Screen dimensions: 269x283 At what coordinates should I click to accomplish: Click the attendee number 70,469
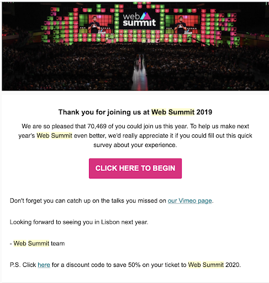point(97,126)
